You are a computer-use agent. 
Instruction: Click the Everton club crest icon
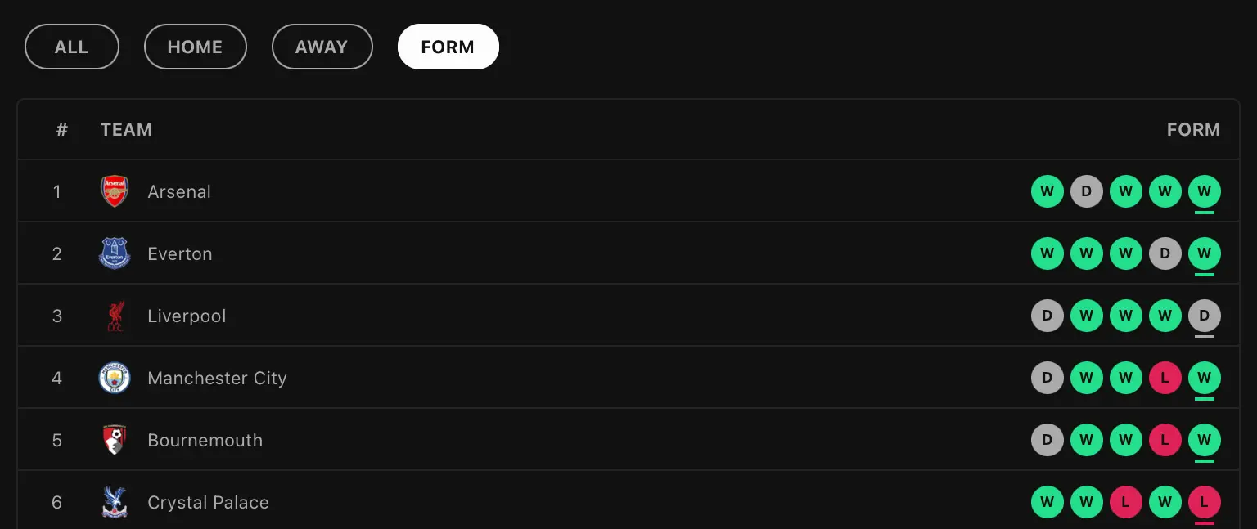(x=115, y=253)
